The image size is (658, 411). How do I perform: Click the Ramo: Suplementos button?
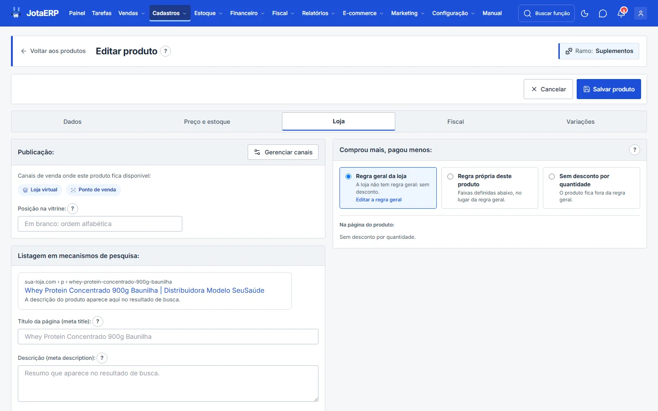(599, 51)
